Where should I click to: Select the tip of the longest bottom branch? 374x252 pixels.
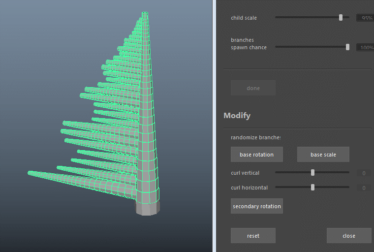coord(31,173)
